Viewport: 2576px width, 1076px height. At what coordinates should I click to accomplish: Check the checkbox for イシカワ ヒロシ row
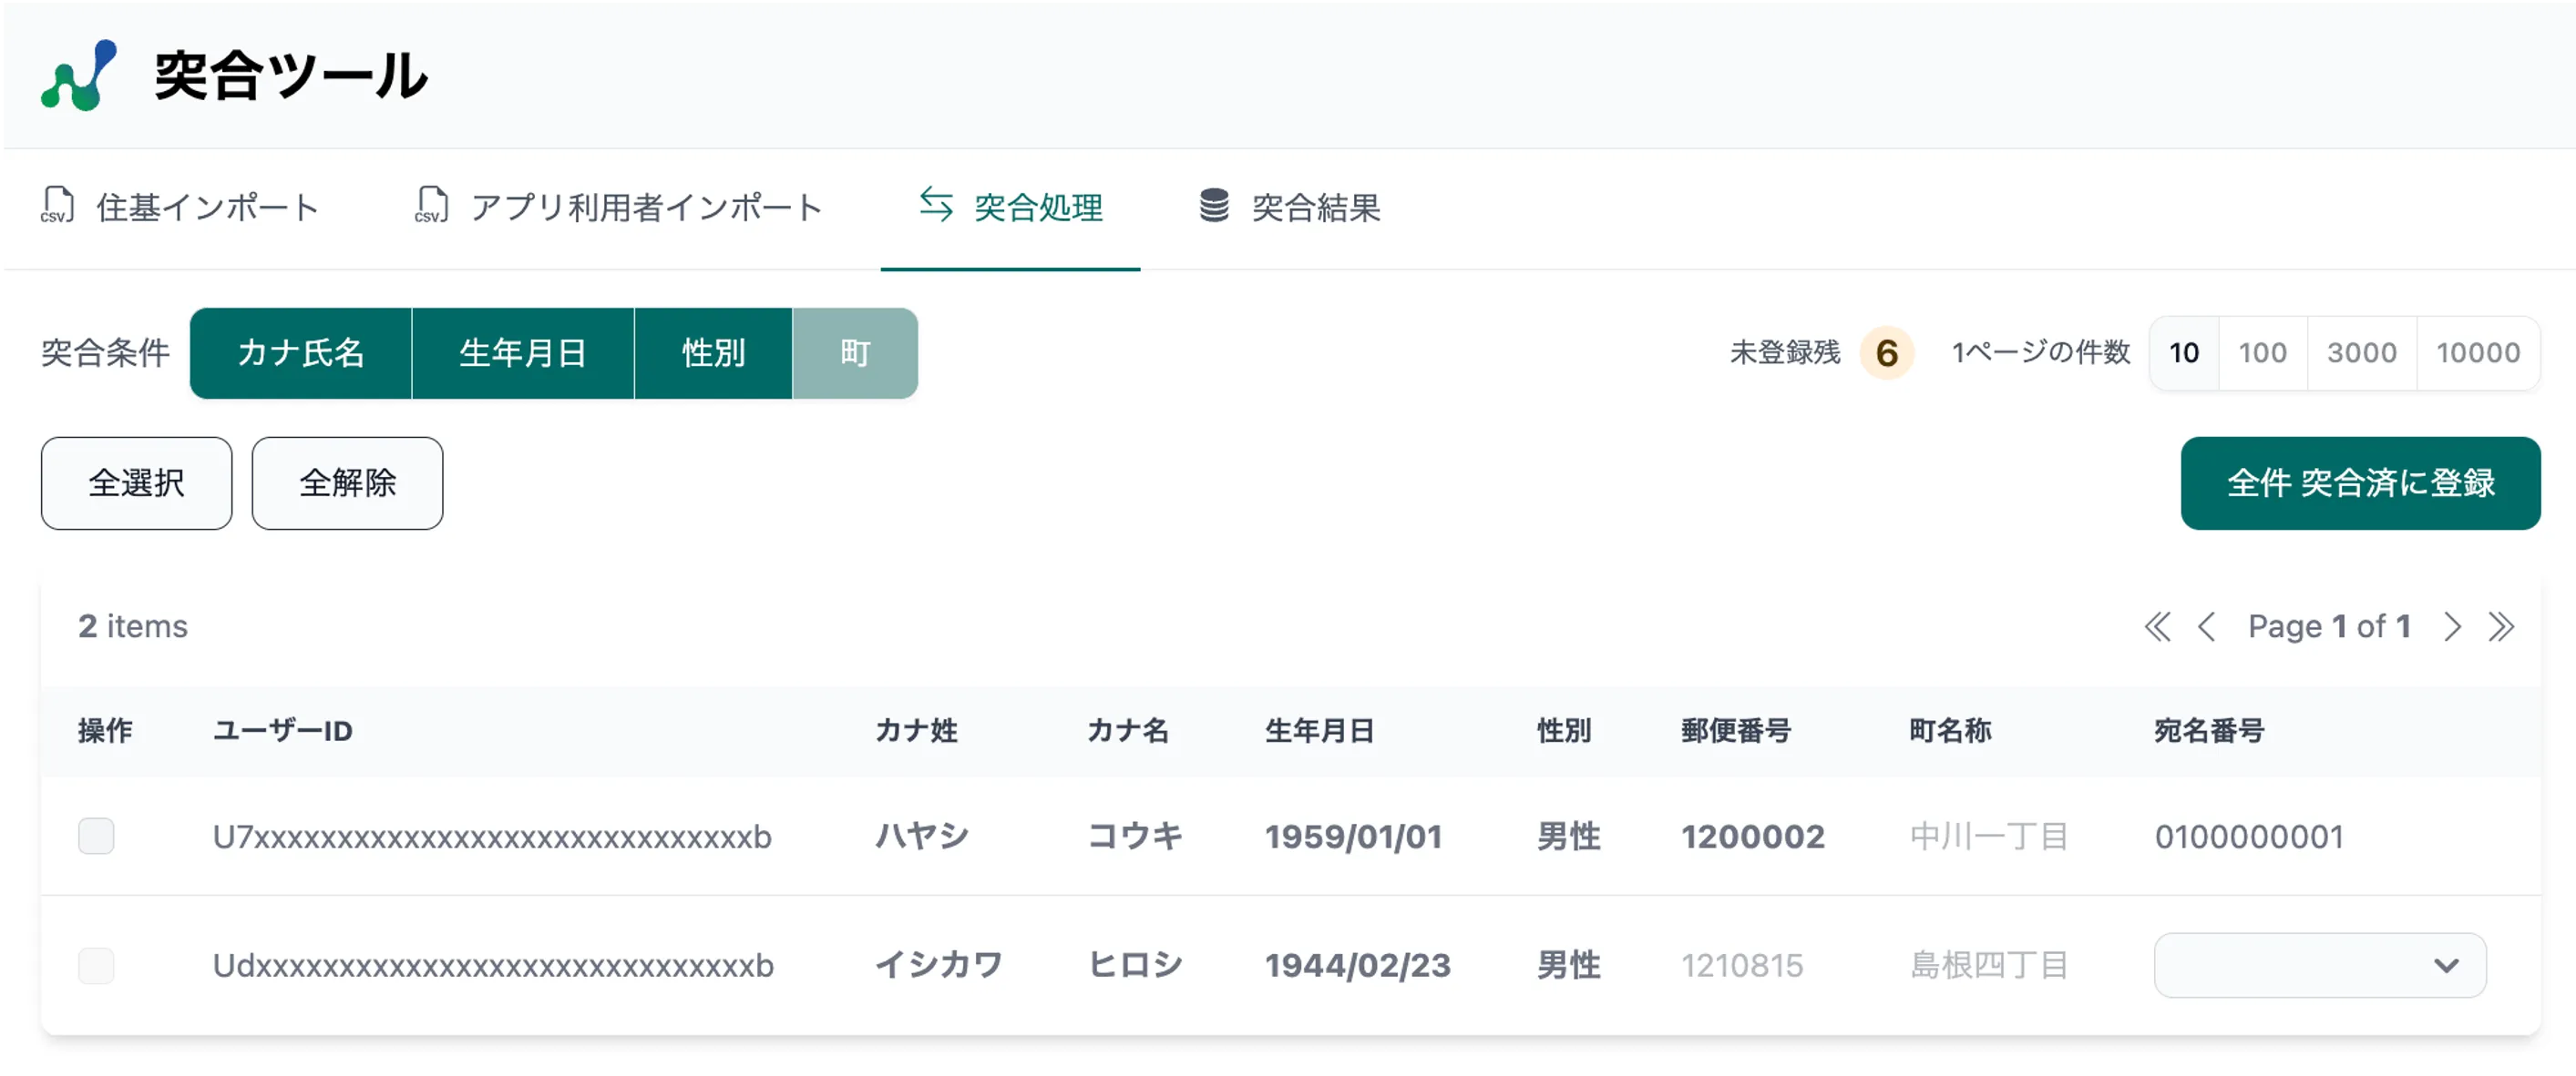(96, 965)
